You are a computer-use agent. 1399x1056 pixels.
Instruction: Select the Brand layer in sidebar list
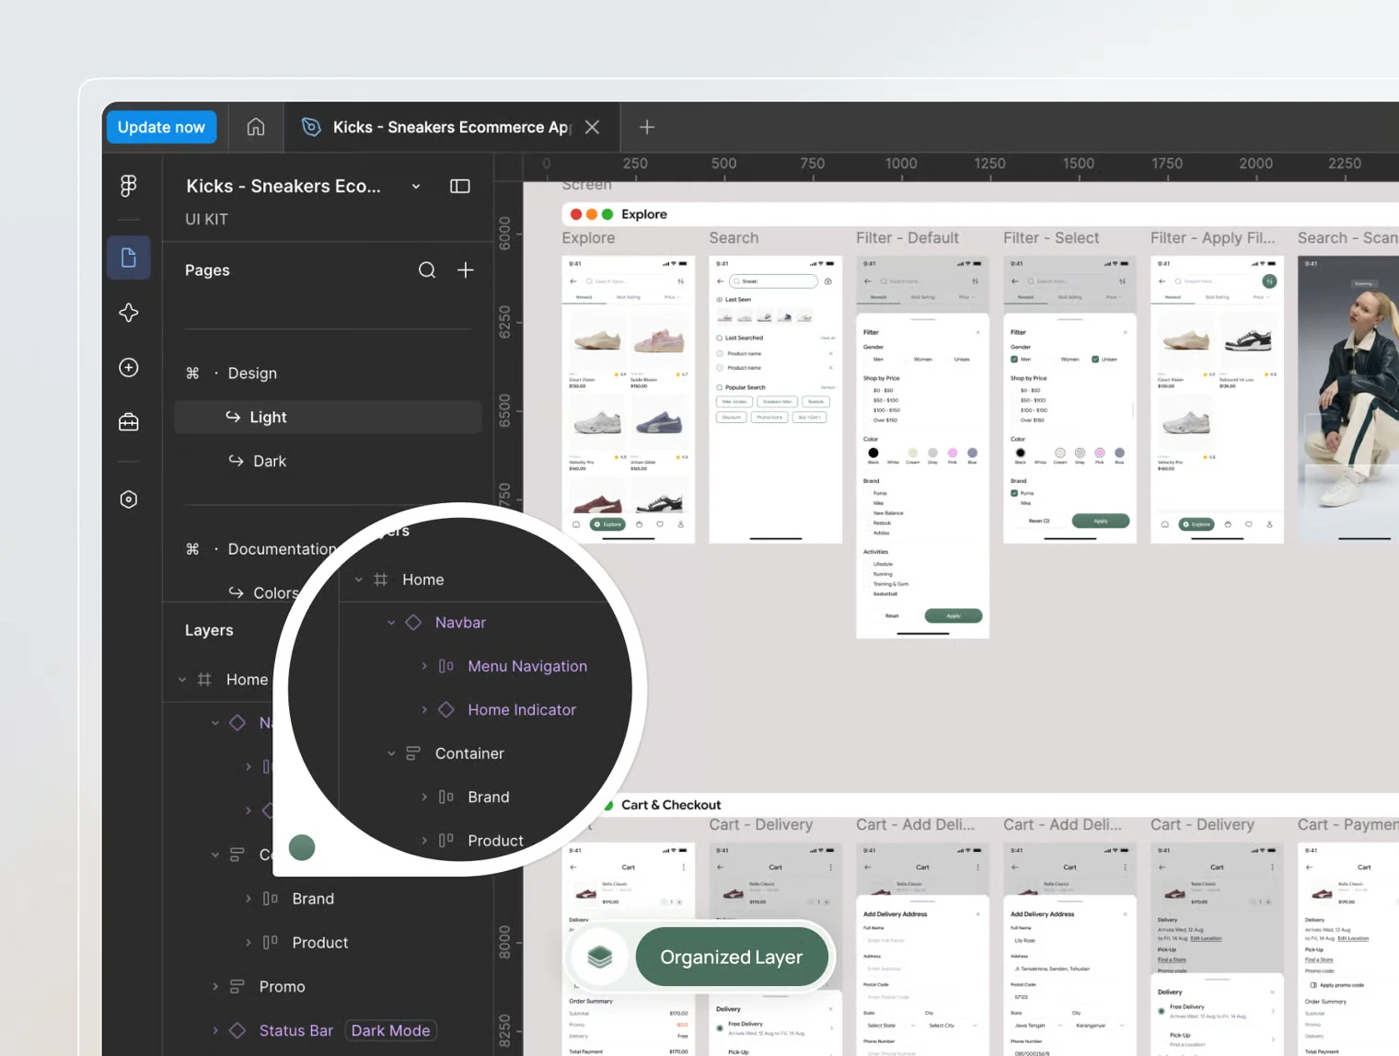[x=313, y=899]
